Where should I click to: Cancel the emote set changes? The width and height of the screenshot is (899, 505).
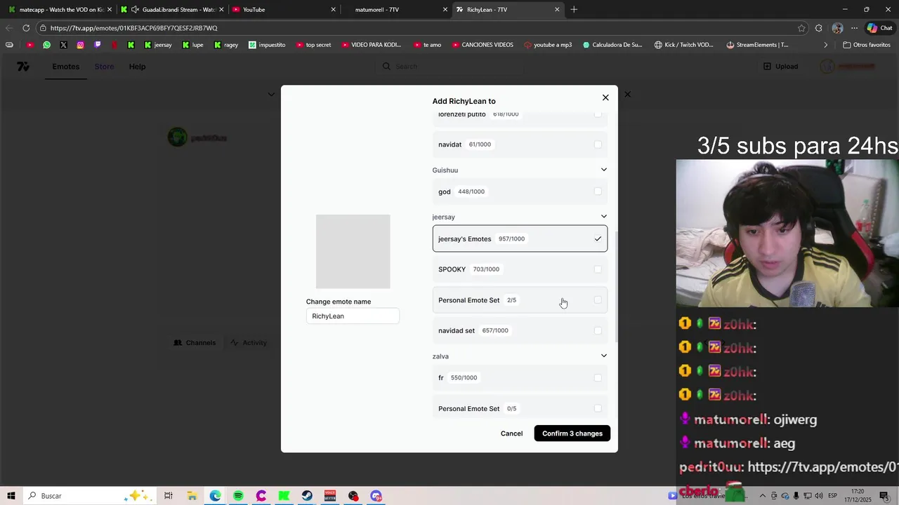tap(511, 433)
